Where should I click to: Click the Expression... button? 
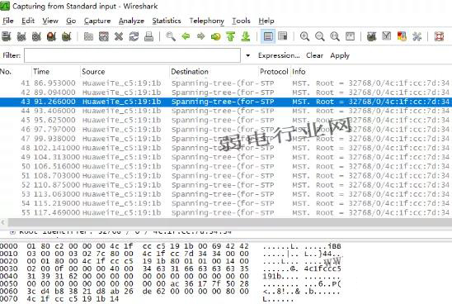[x=279, y=55]
